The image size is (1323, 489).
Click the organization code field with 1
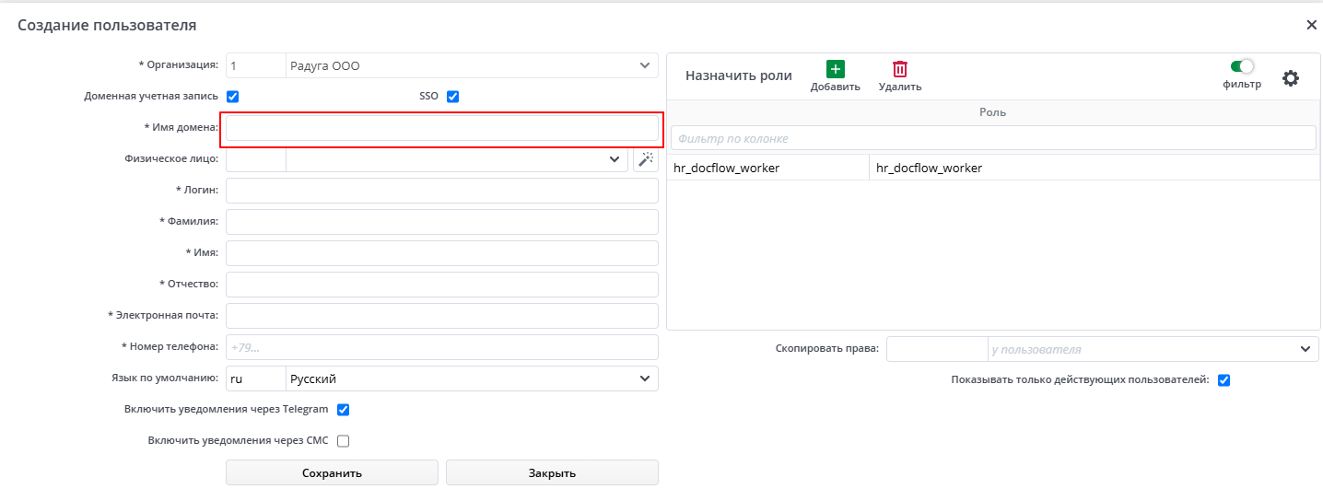[256, 65]
